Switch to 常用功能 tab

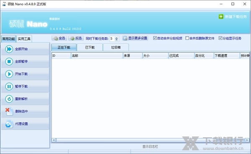click(8, 39)
